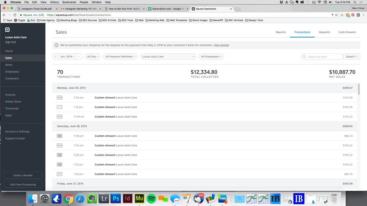Go to the previous month with the left arrow
The image size is (367, 206).
(55, 56)
